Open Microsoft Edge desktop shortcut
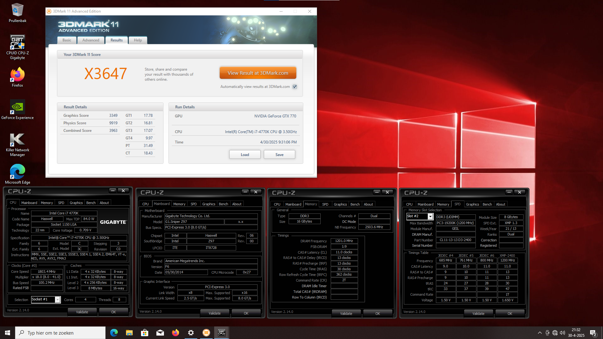This screenshot has height=339, width=603. click(17, 174)
